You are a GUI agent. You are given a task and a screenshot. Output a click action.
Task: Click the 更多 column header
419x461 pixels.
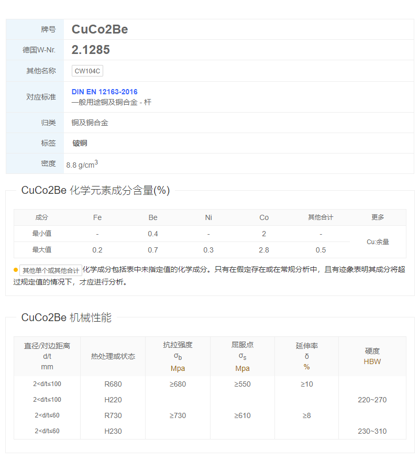378,217
